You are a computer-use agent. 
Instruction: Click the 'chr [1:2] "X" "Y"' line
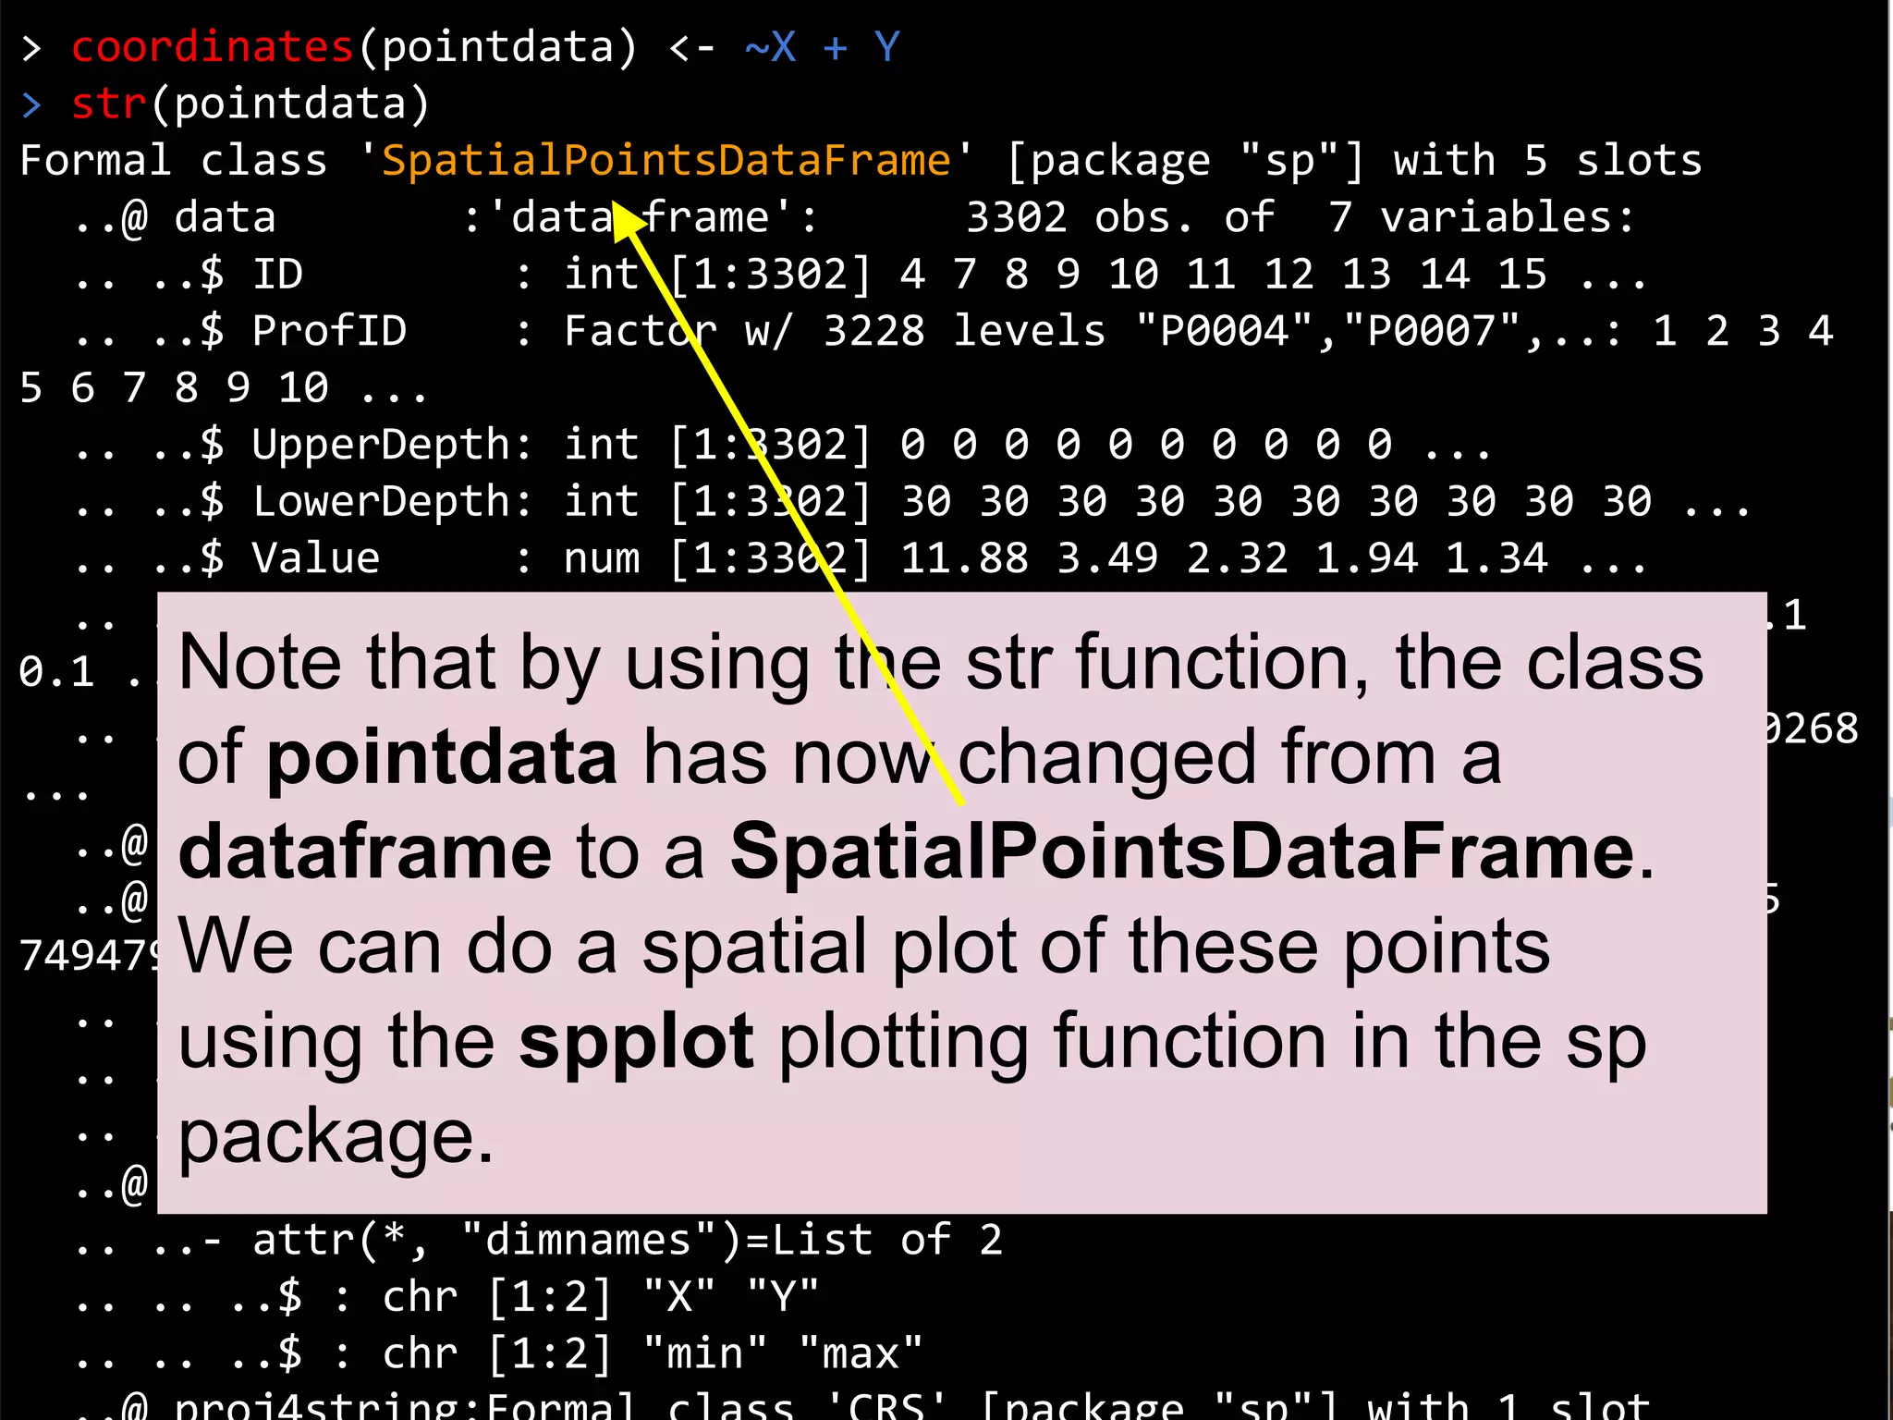coord(448,1298)
